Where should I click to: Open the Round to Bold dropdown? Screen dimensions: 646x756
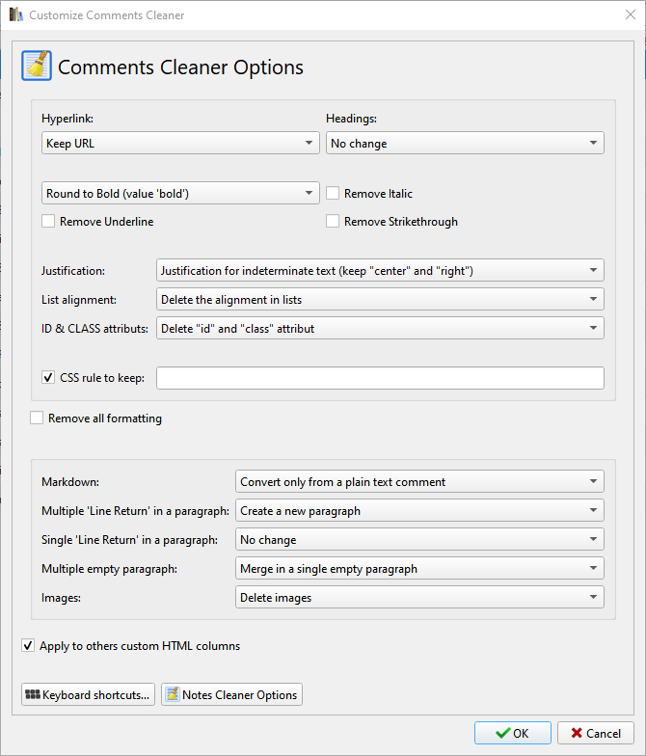click(x=180, y=193)
